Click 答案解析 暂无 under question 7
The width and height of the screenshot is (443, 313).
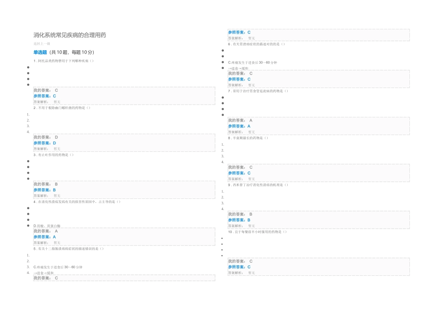coord(242,132)
